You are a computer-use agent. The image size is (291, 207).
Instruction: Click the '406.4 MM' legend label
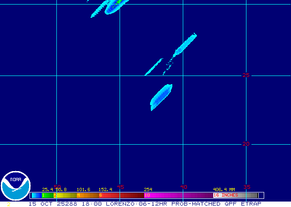(x=224, y=189)
